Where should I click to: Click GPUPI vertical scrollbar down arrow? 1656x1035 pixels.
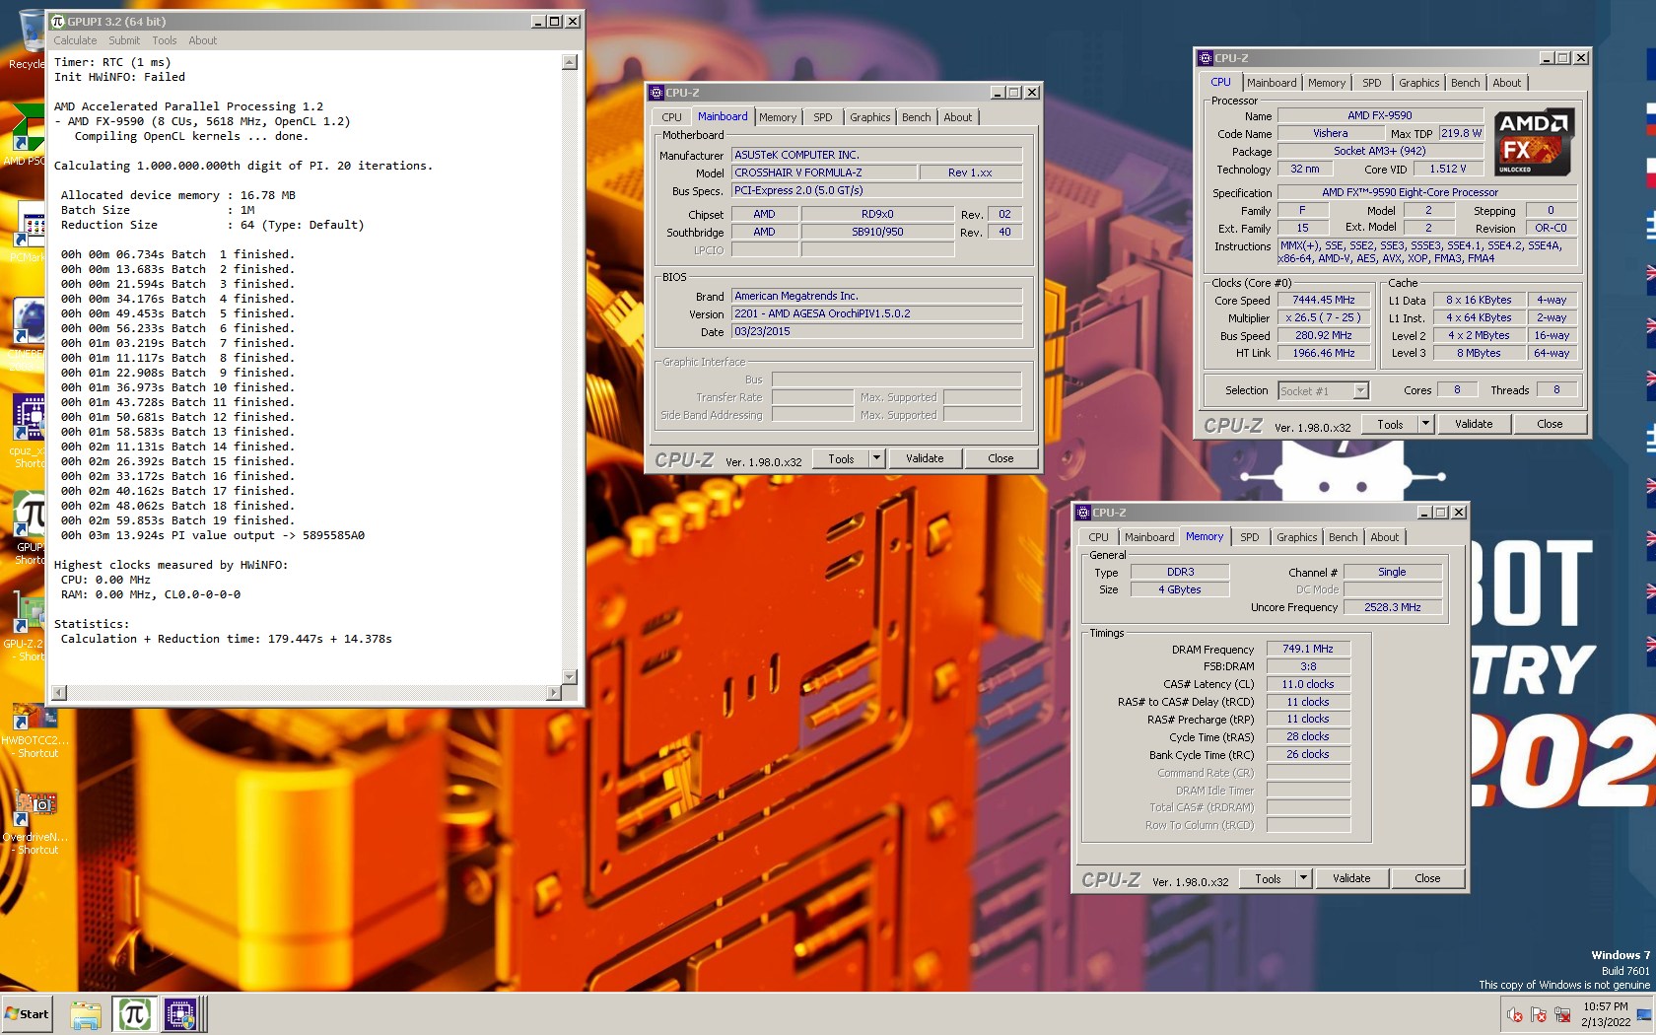point(569,676)
